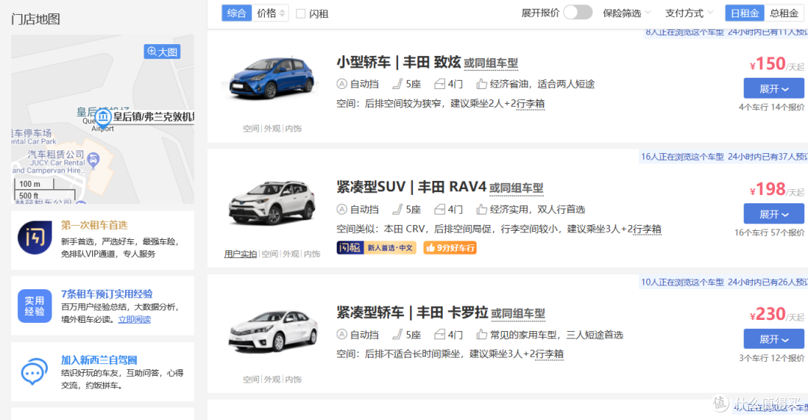Click the 新人首选·中文 tag
The height and width of the screenshot is (420, 808).
tap(390, 247)
